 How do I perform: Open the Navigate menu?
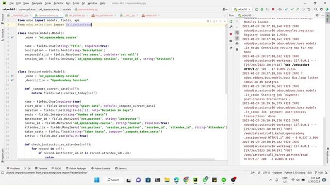37,4
